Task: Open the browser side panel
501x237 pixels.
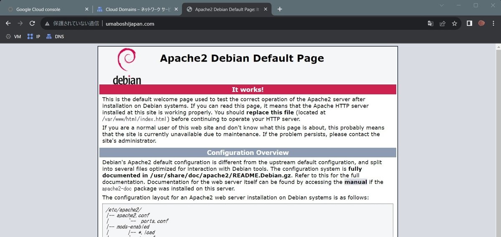Action: (x=469, y=23)
